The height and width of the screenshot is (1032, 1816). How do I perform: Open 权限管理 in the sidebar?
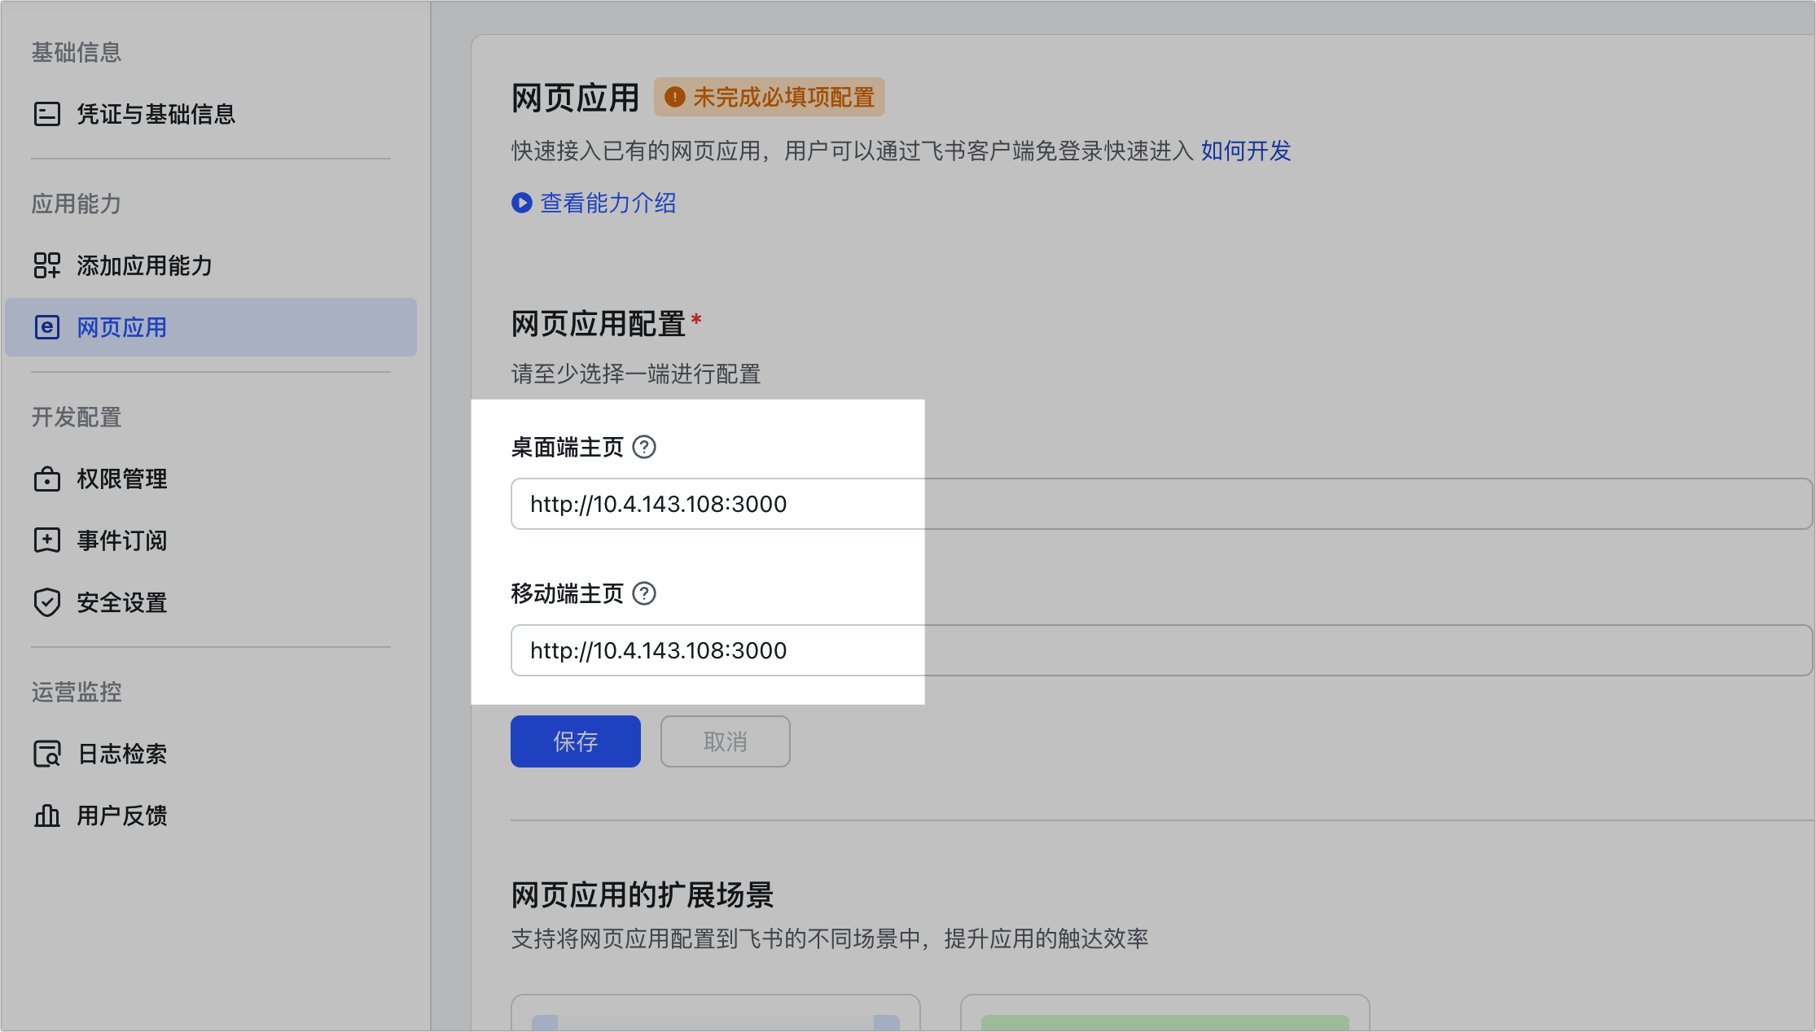[x=122, y=479]
